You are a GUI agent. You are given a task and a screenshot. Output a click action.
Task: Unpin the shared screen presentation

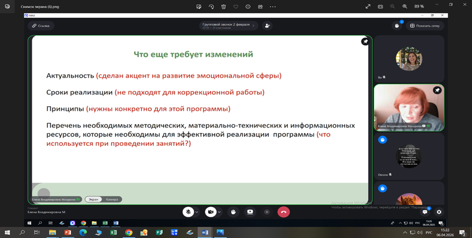click(x=365, y=41)
